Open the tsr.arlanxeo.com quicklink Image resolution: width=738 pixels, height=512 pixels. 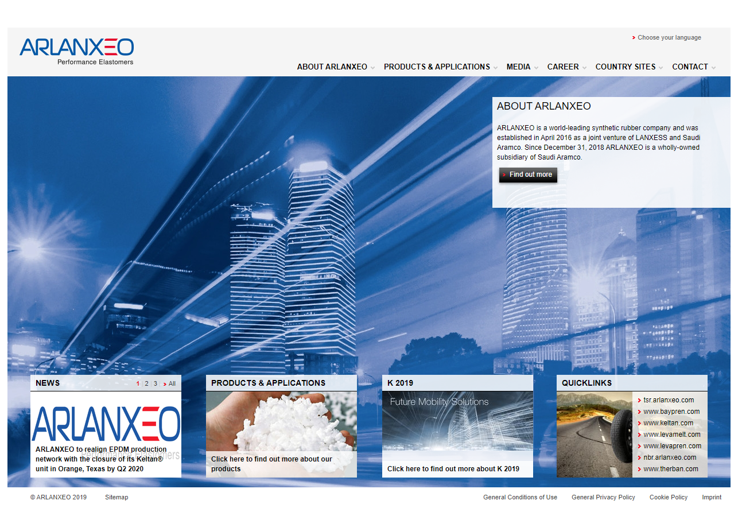[x=669, y=400]
